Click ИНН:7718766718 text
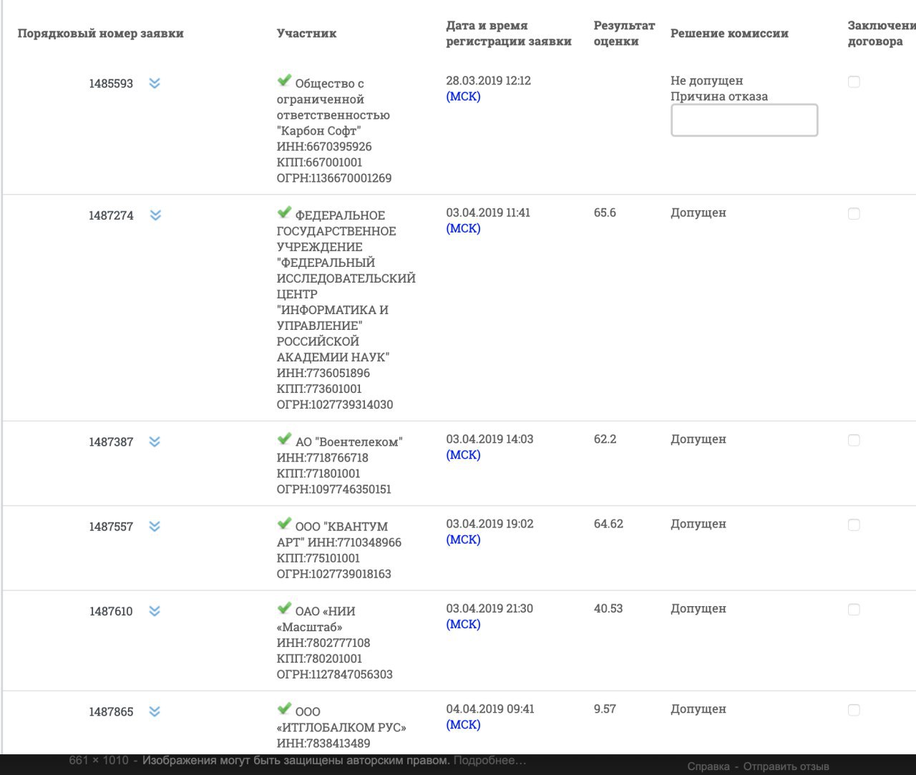 click(323, 458)
